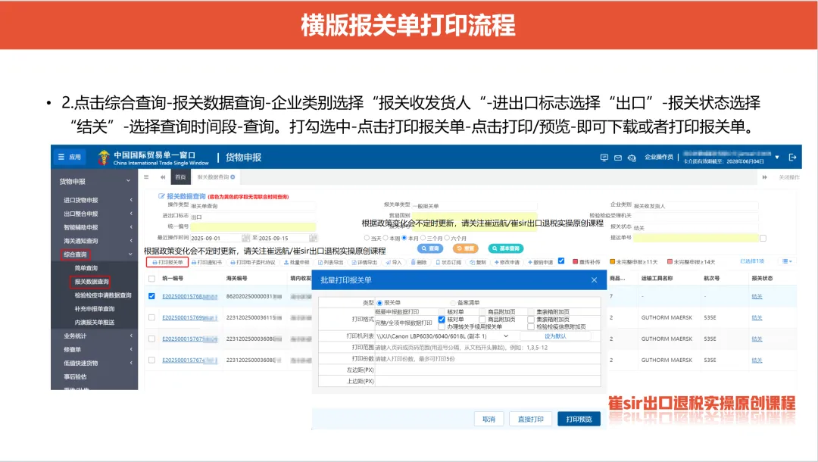Click 批量申报 toolbar button
The width and height of the screenshot is (818, 462).
[296, 262]
